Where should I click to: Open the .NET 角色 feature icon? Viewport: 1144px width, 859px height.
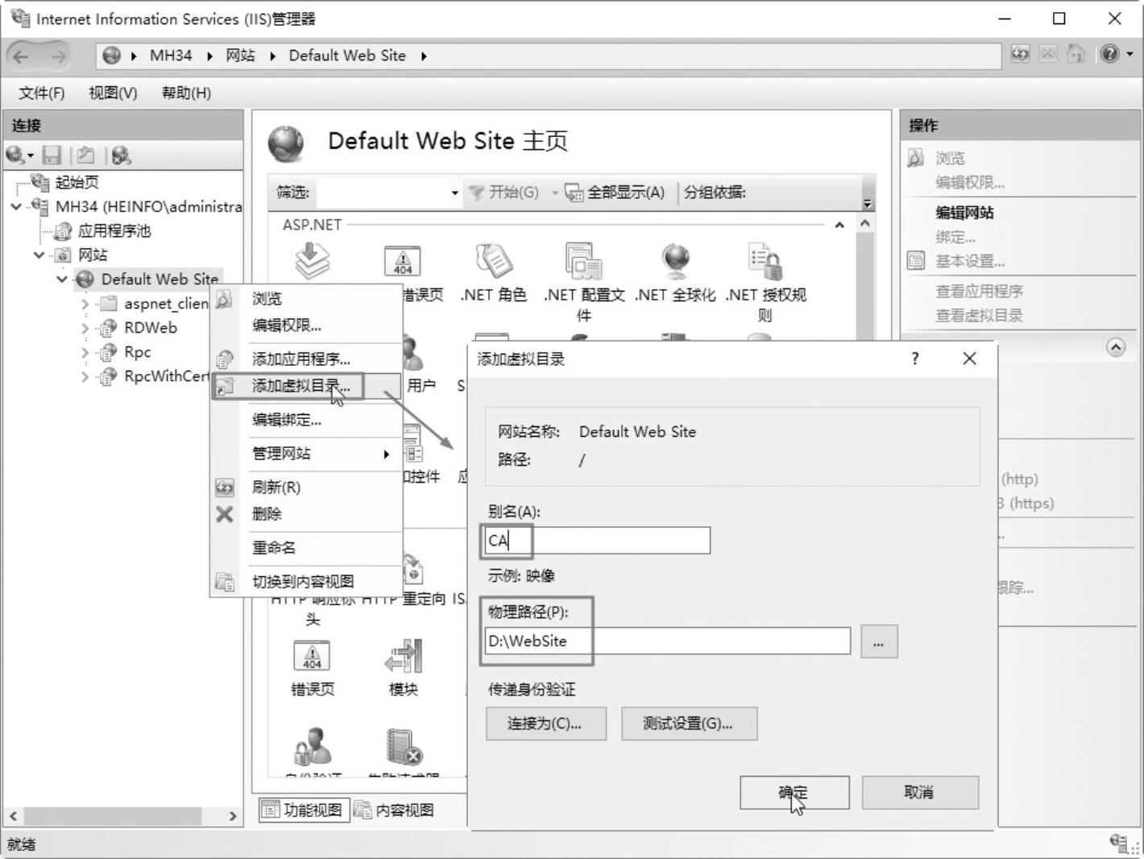[x=493, y=263]
